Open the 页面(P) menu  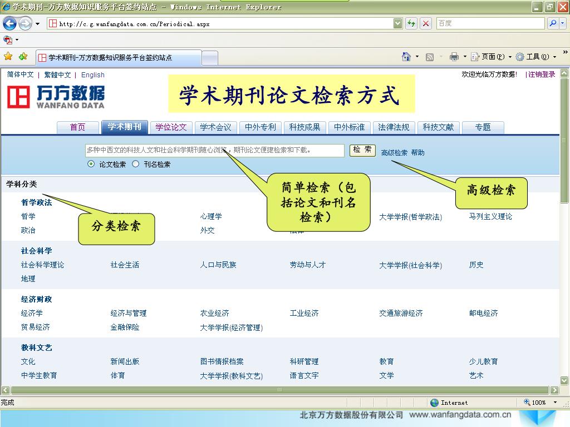click(x=491, y=57)
